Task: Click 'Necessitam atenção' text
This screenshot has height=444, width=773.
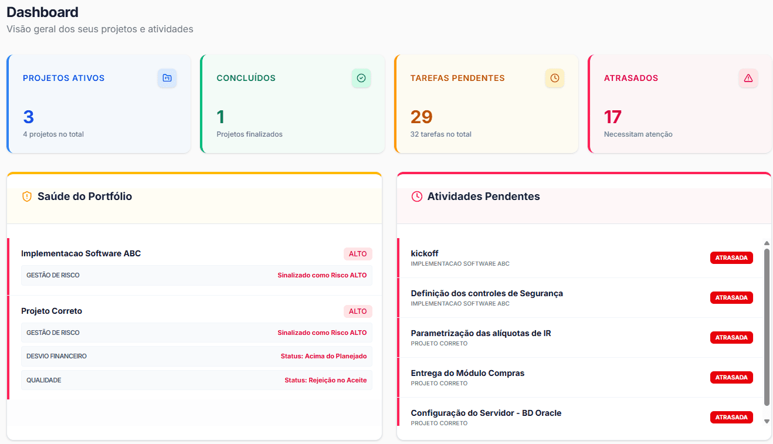Action: 638,134
